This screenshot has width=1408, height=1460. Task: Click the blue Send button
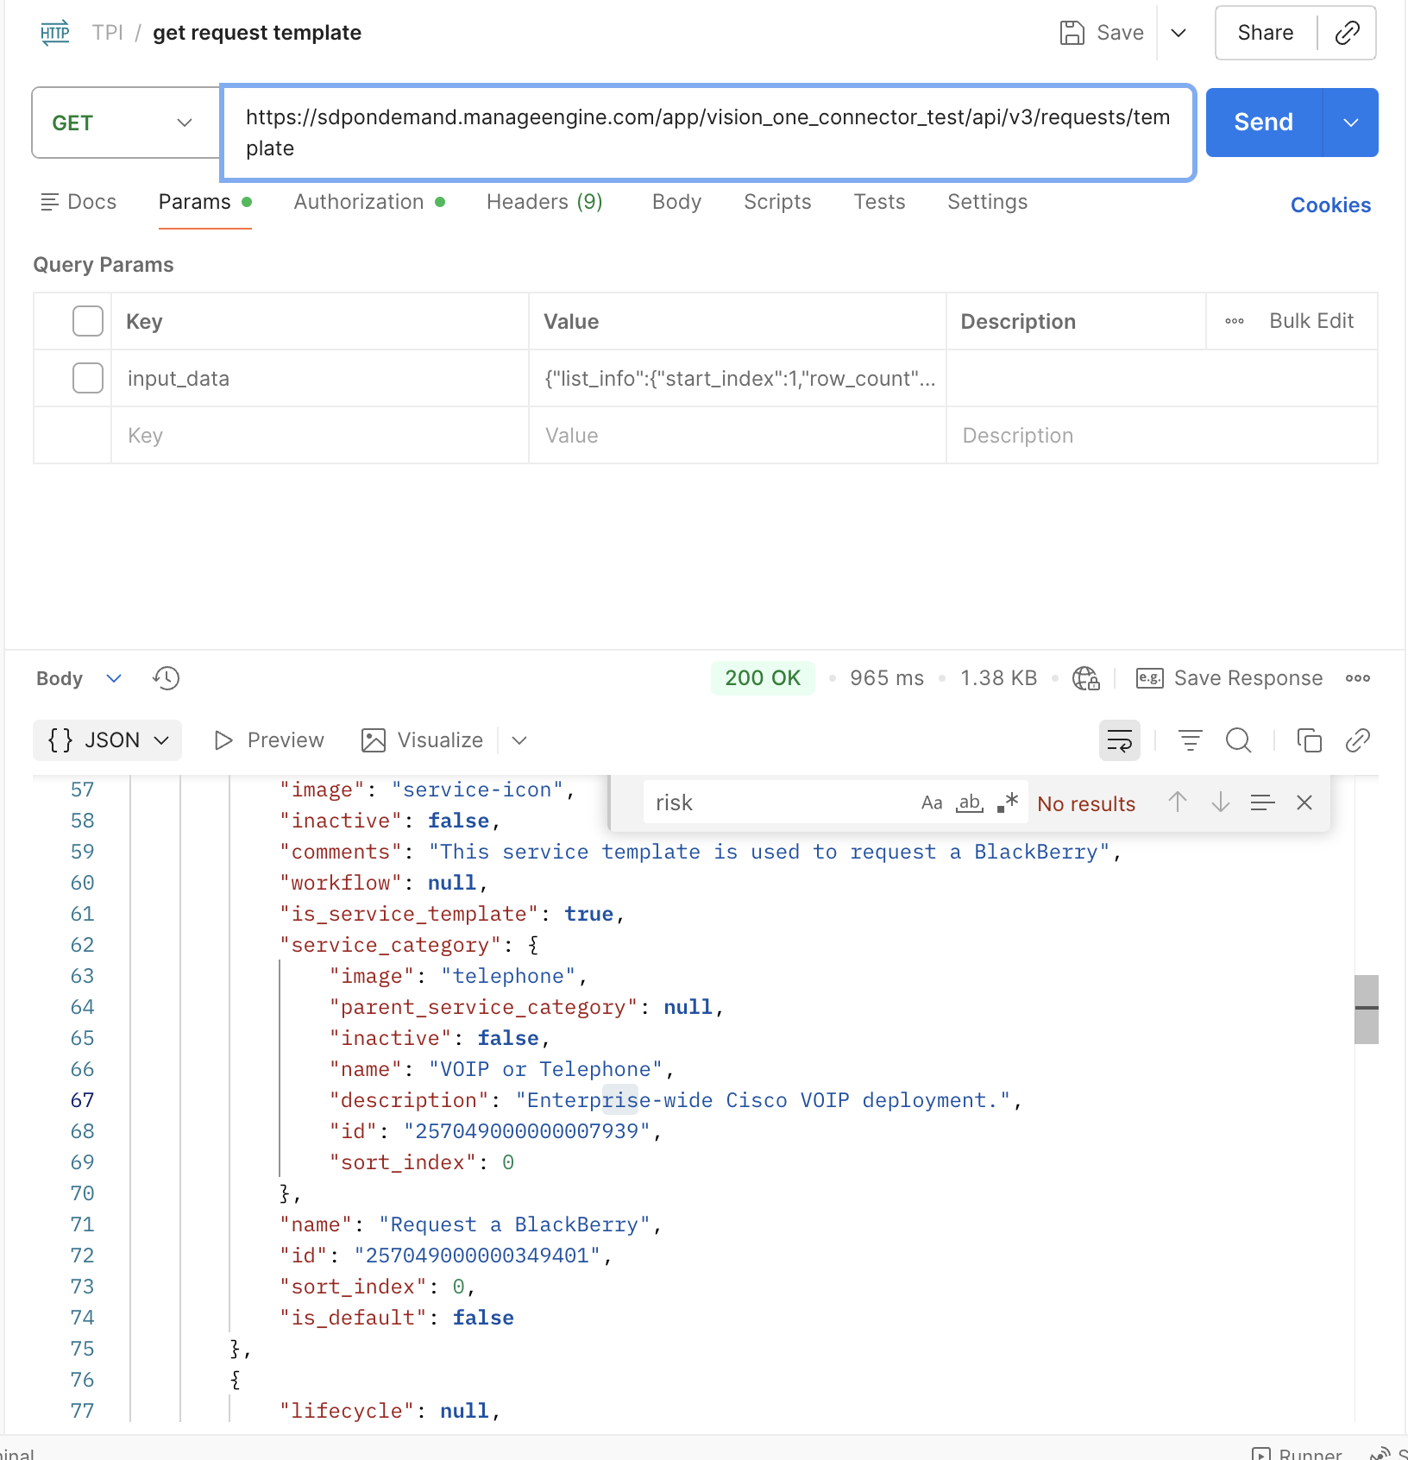pos(1263,123)
